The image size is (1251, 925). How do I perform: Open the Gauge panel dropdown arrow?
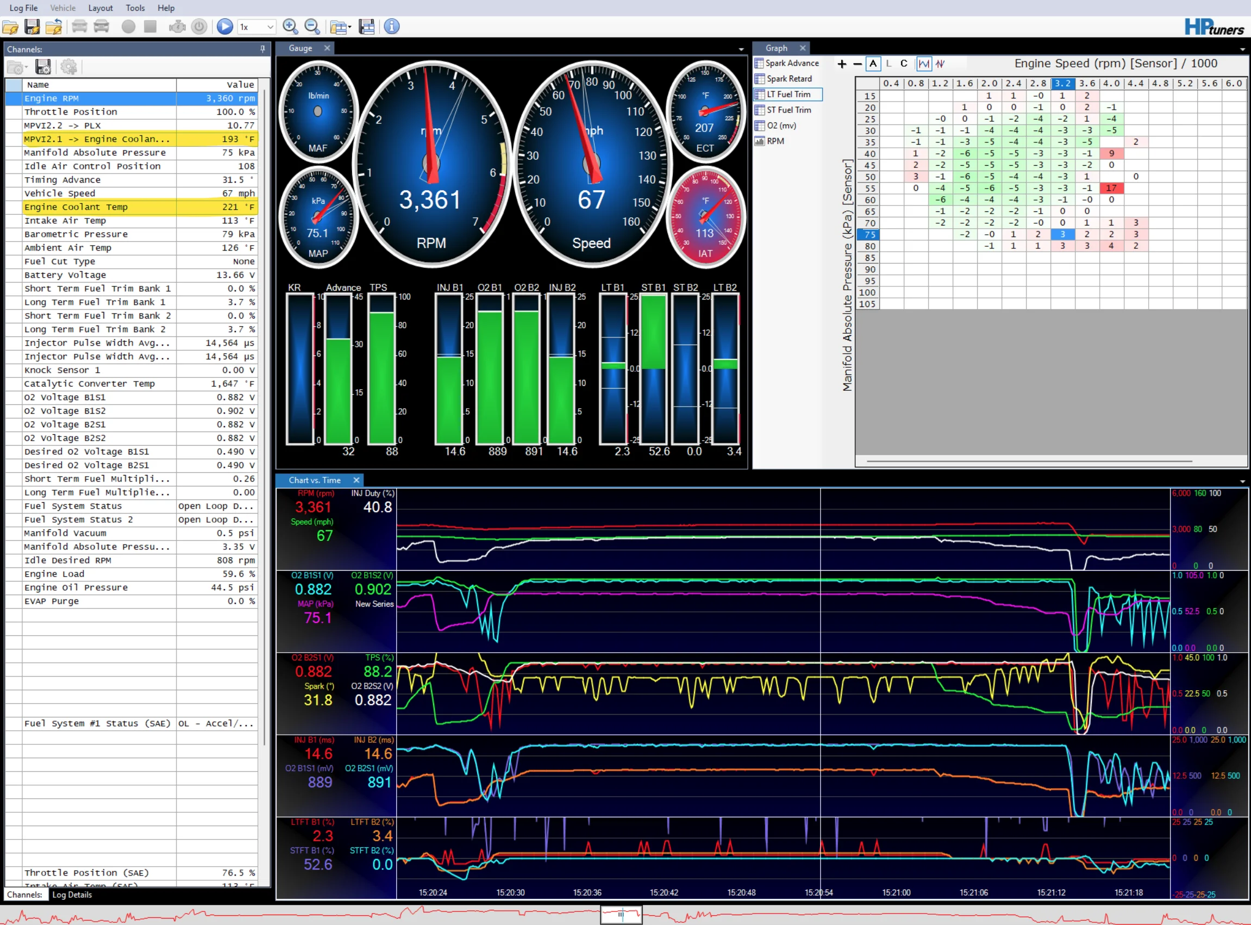(x=741, y=49)
